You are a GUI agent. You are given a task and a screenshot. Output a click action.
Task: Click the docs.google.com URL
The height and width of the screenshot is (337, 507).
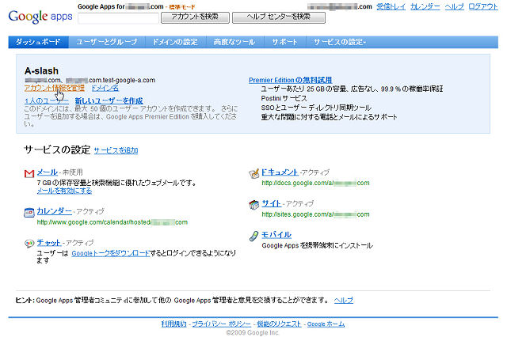[315, 183]
